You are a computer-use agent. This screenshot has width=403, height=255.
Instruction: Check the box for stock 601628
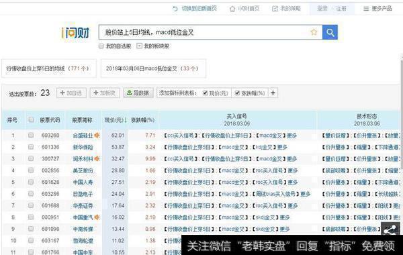click(x=31, y=182)
